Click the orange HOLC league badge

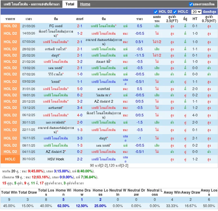coord(10,159)
